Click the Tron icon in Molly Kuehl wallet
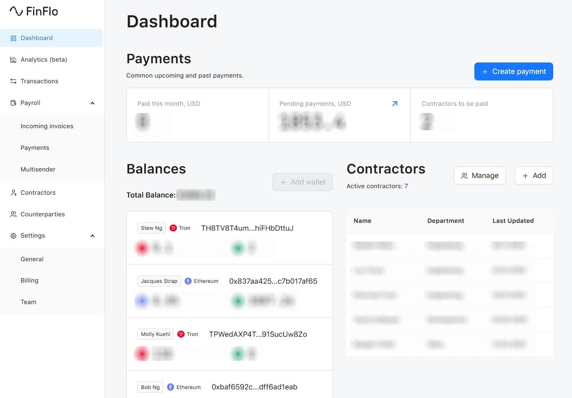 coord(181,334)
